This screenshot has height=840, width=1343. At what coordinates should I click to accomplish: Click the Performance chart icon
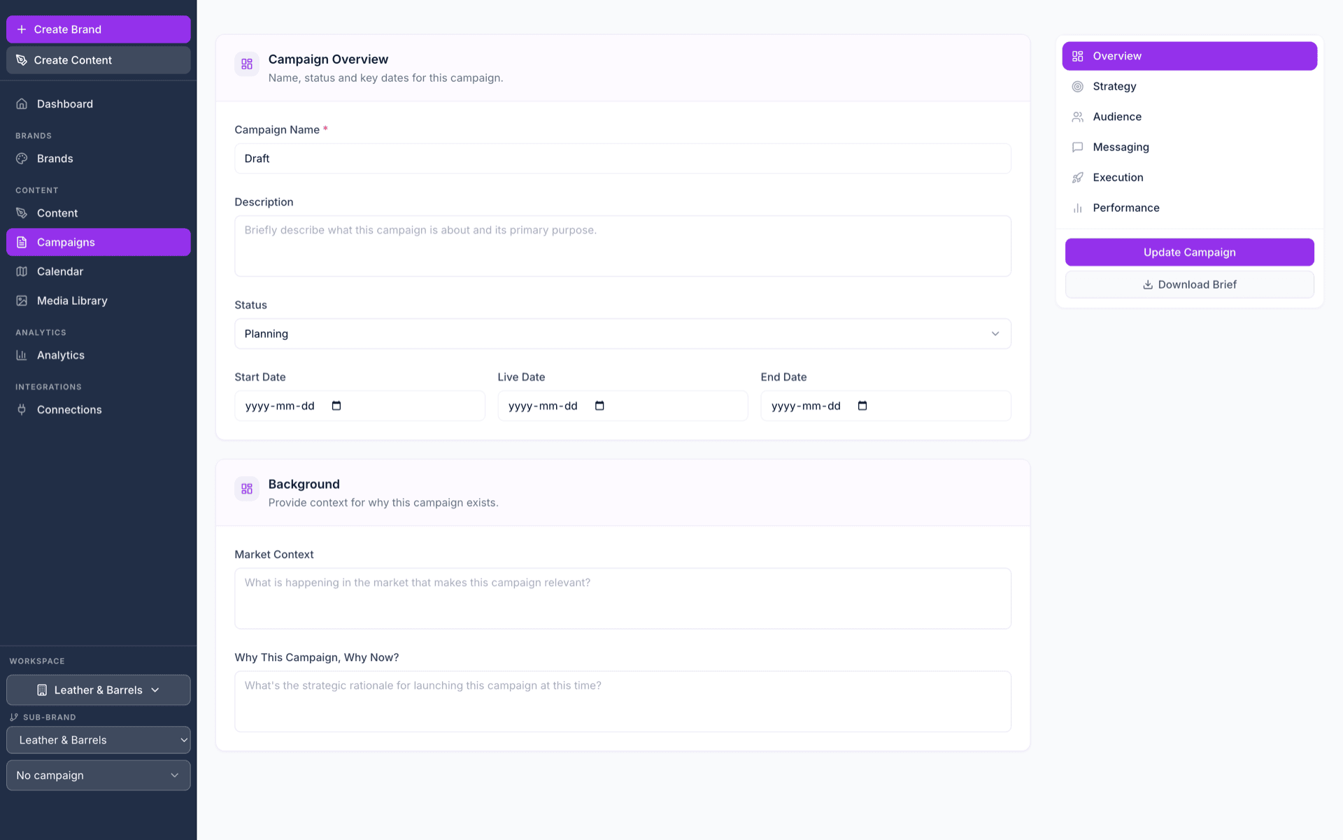tap(1077, 207)
